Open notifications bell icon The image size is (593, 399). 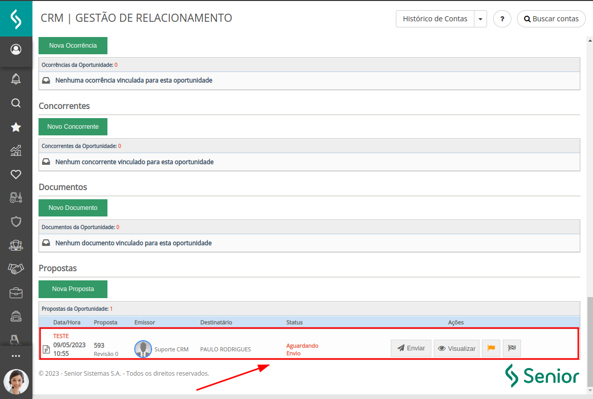pyautogui.click(x=16, y=79)
